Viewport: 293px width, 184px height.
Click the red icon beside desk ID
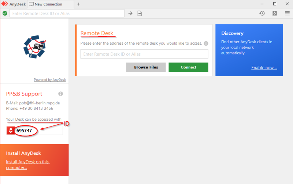click(11, 131)
